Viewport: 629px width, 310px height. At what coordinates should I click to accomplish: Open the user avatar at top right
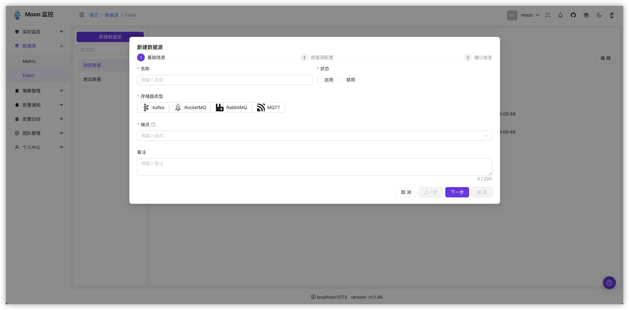coord(612,15)
